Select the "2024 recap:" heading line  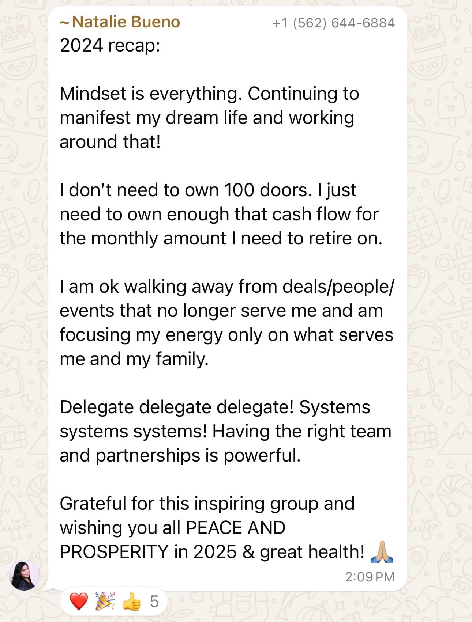[110, 46]
